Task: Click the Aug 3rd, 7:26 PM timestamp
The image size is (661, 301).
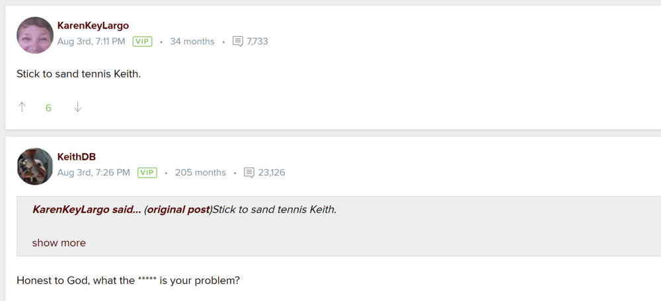Action: [94, 173]
